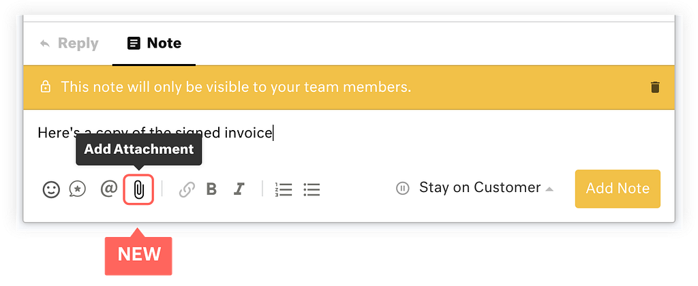Toggle bold formatting
The image size is (698, 286).
coord(211,189)
